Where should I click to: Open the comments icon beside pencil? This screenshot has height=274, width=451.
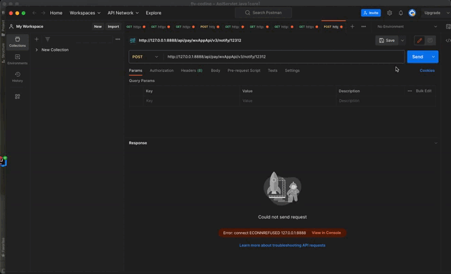point(430,41)
